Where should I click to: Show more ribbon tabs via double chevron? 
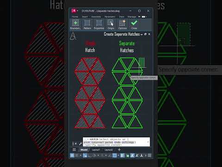[139, 17]
